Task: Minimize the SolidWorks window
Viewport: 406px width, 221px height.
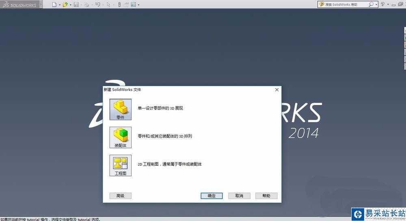Action: (x=393, y=5)
